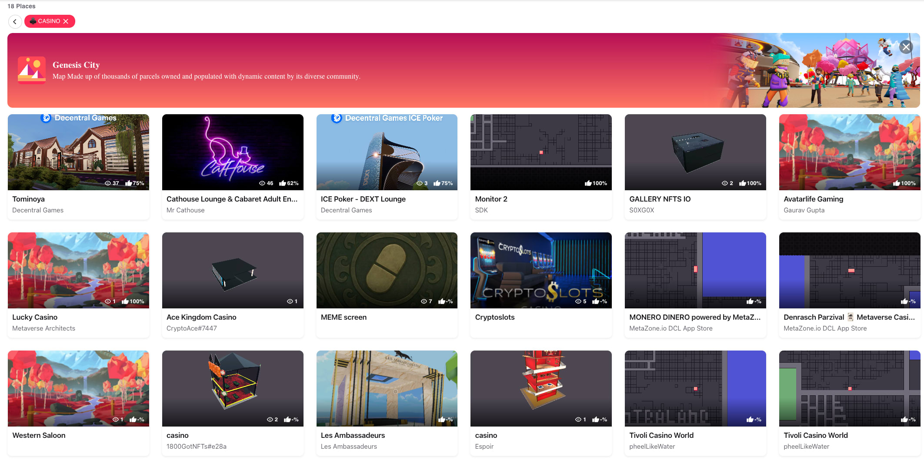Click the Espoir owner name
Screen dimensions: 924x460
484,447
